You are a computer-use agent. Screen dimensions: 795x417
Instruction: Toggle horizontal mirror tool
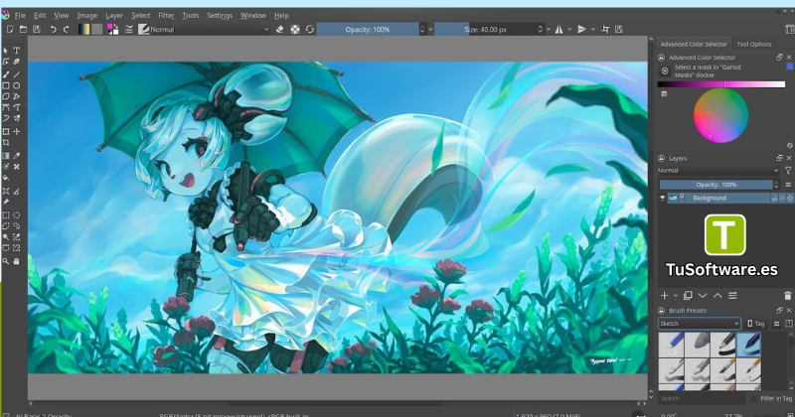pyautogui.click(x=558, y=30)
